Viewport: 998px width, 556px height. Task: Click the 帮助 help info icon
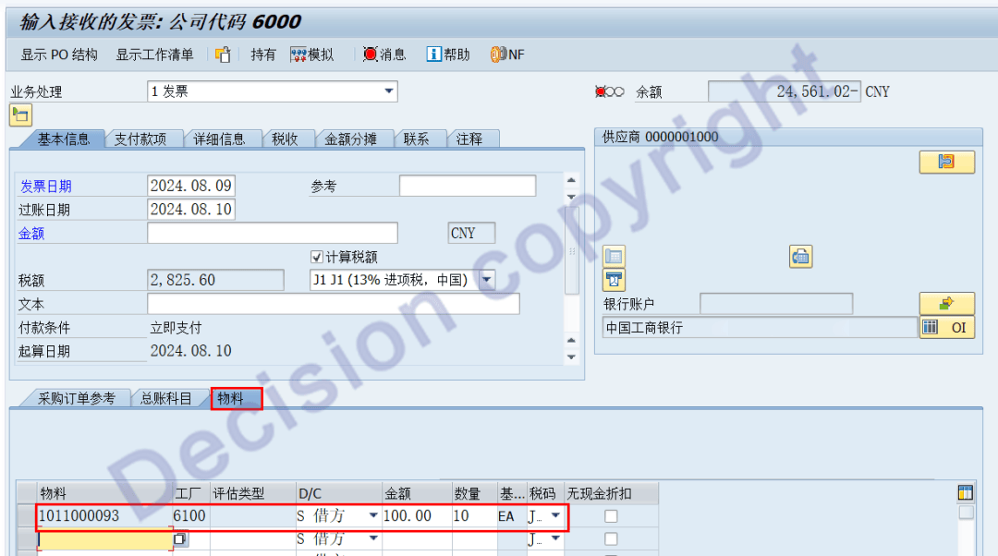447,54
